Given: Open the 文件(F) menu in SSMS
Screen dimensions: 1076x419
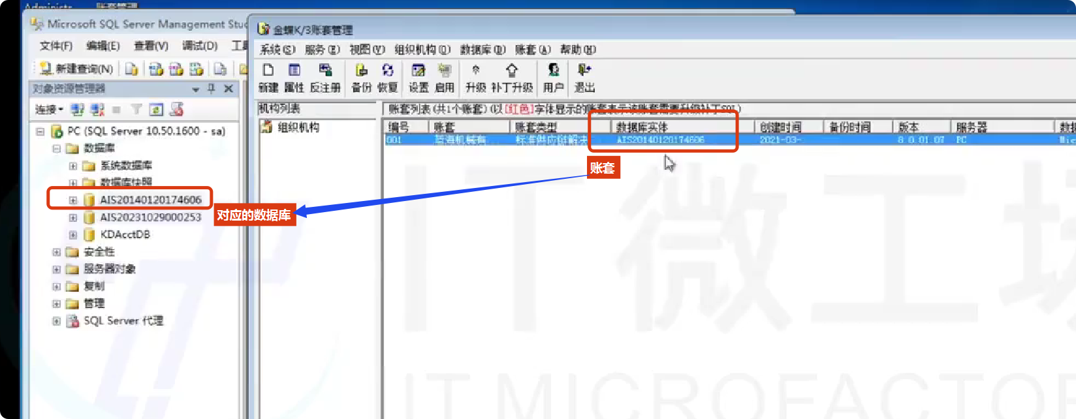Looking at the screenshot, I should point(56,46).
